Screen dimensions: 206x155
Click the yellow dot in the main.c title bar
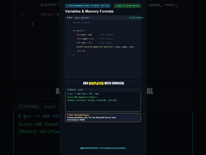tap(70, 17)
